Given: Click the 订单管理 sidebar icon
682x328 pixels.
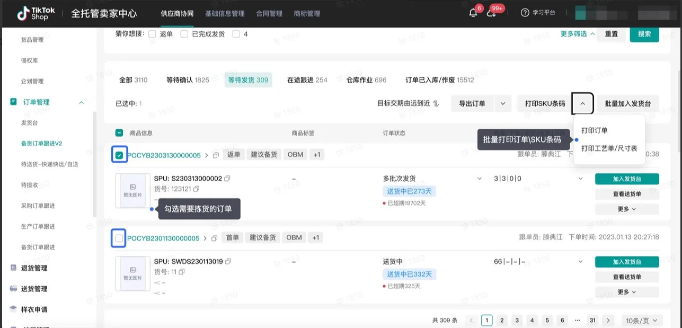Looking at the screenshot, I should click(14, 102).
